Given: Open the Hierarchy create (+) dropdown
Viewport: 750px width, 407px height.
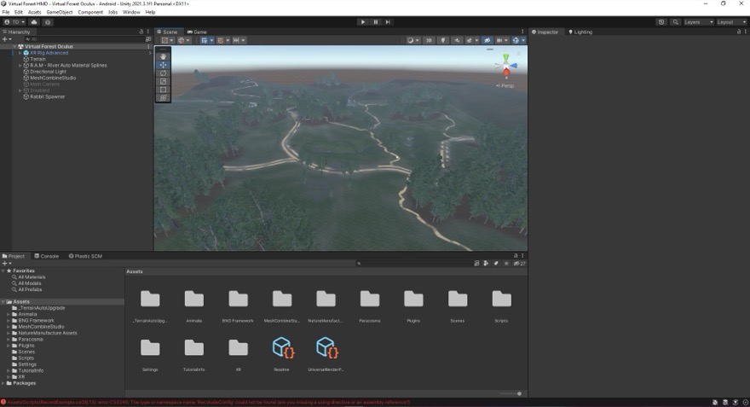Looking at the screenshot, I should 7,39.
